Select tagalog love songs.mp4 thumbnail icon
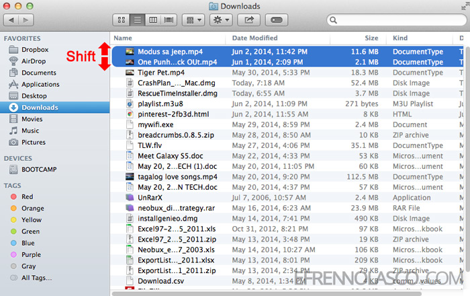The width and height of the screenshot is (470, 296). (x=130, y=177)
